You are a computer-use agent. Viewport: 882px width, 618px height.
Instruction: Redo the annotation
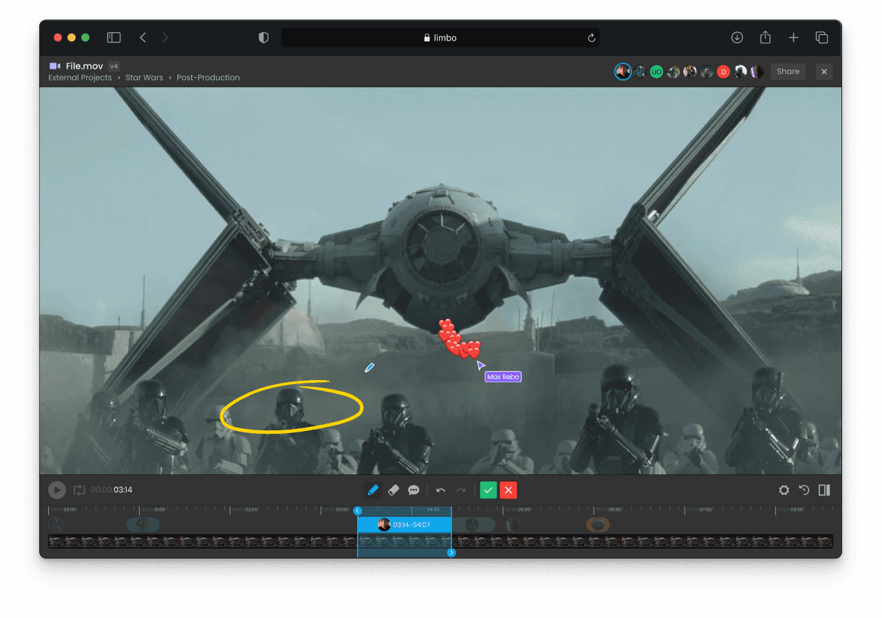point(461,490)
